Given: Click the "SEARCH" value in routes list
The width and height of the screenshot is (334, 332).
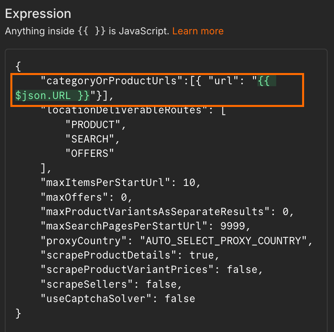Looking at the screenshot, I should point(90,139).
